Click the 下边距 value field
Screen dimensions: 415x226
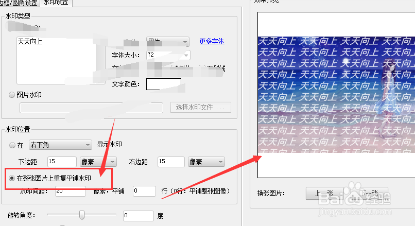(62, 162)
